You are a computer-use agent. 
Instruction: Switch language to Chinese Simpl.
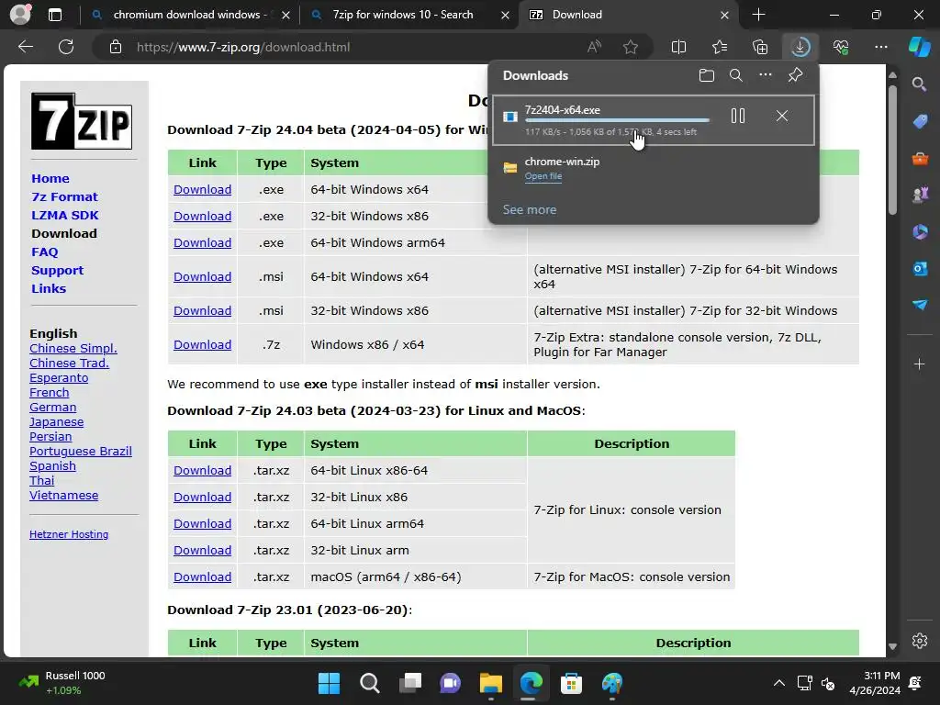[73, 348]
